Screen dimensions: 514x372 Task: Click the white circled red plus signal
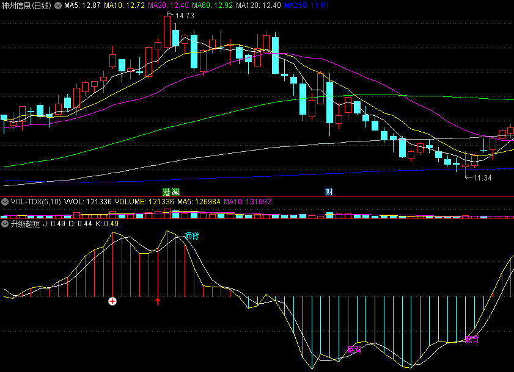point(112,301)
